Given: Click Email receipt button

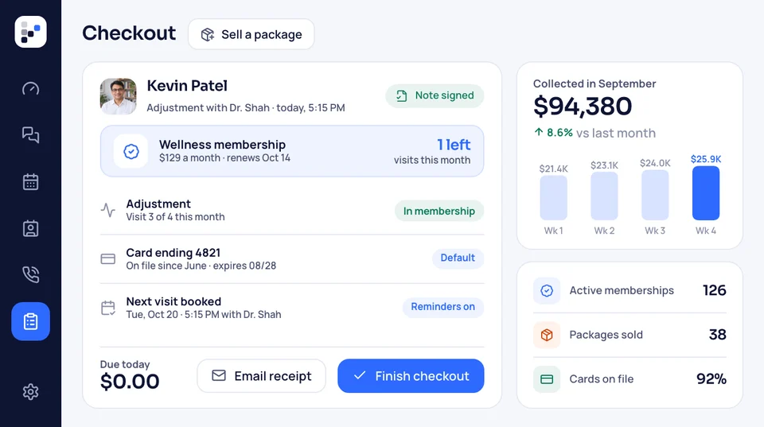Looking at the screenshot, I should click(262, 376).
